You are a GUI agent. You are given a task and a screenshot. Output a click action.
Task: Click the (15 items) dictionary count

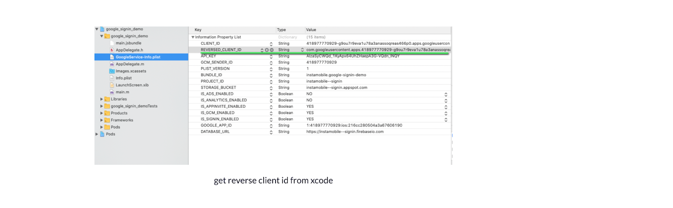(316, 37)
